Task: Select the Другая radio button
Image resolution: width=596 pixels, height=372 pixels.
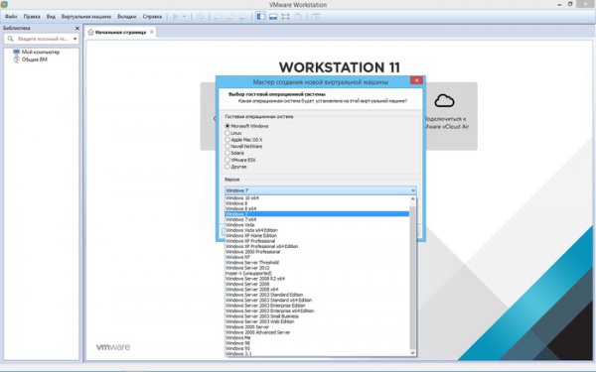Action: point(227,167)
